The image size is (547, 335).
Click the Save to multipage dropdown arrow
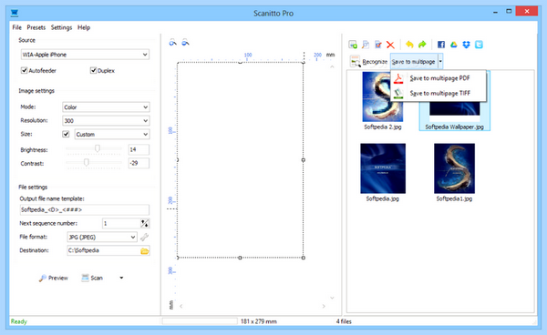(440, 62)
